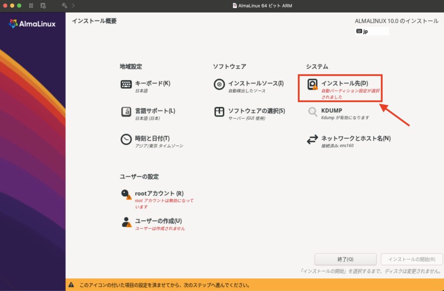This screenshot has height=291, width=444.
Task: Open the VM snapshot icon in the title bar
Action: point(43,6)
